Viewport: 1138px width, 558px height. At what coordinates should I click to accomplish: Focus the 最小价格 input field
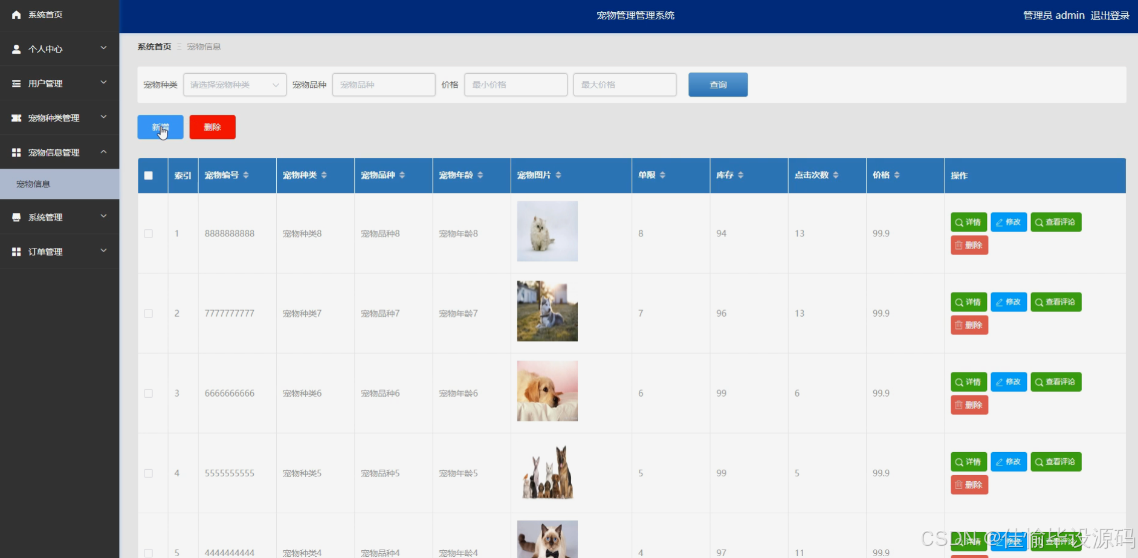click(516, 85)
